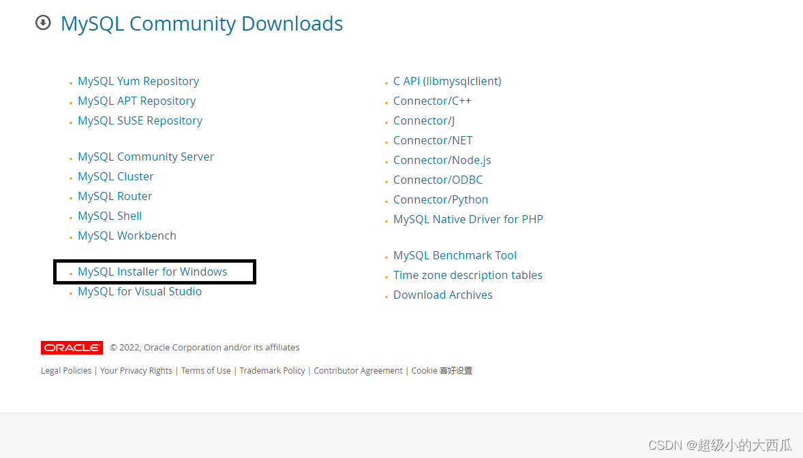
Task: Open the MySQL Community Downloads heading link
Action: [x=202, y=24]
